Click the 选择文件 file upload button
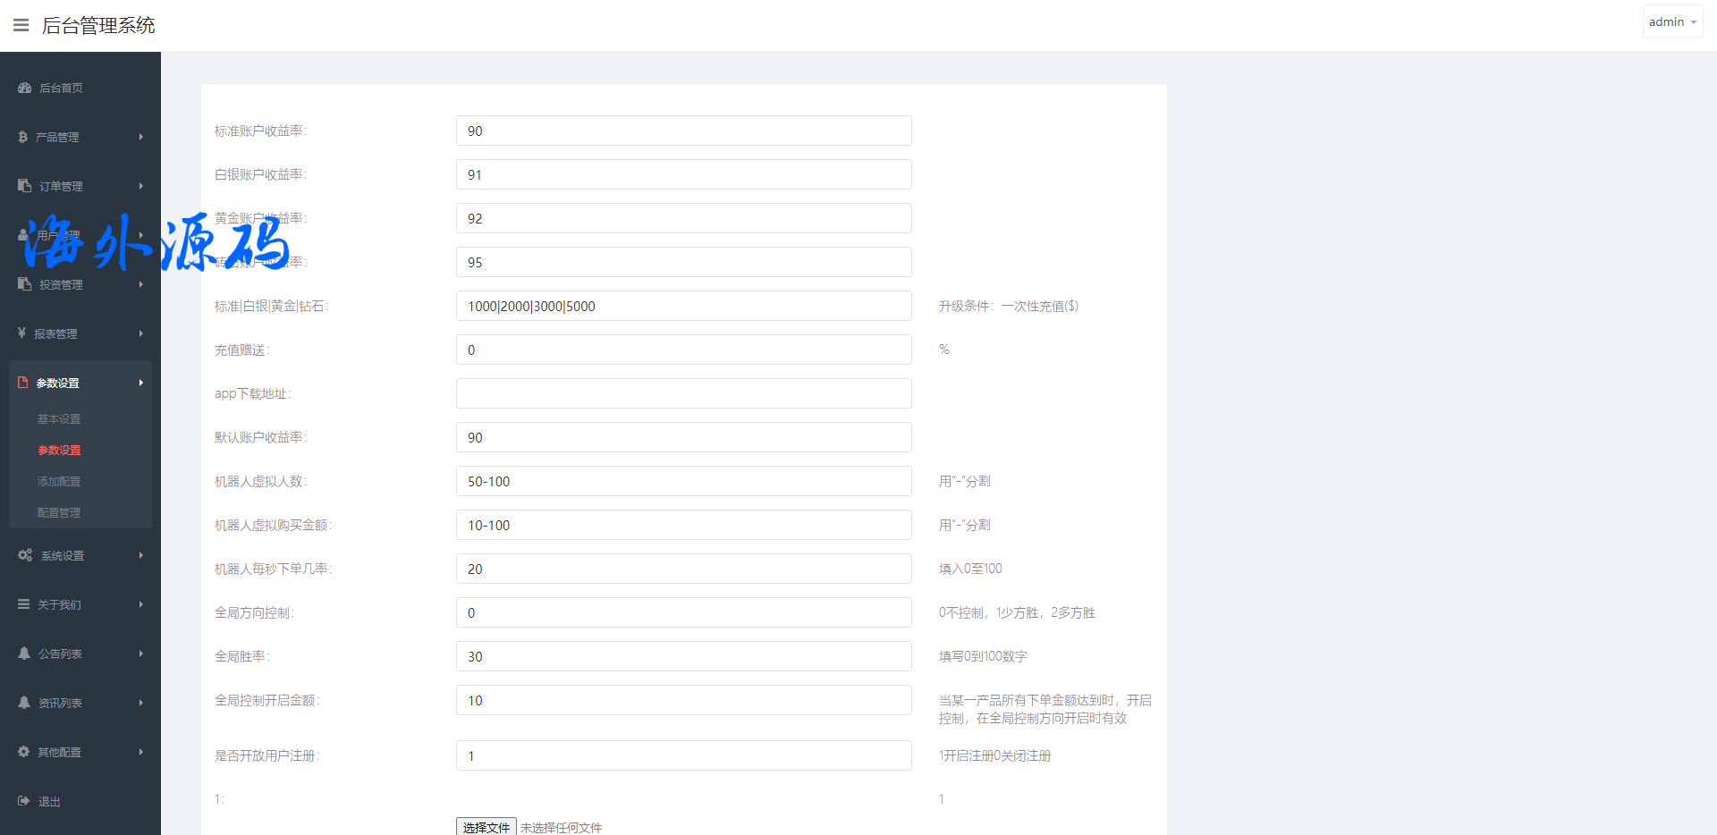The width and height of the screenshot is (1717, 835). (x=486, y=827)
